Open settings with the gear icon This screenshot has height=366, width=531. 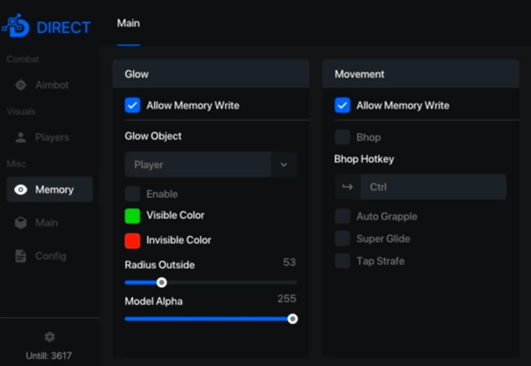point(49,337)
